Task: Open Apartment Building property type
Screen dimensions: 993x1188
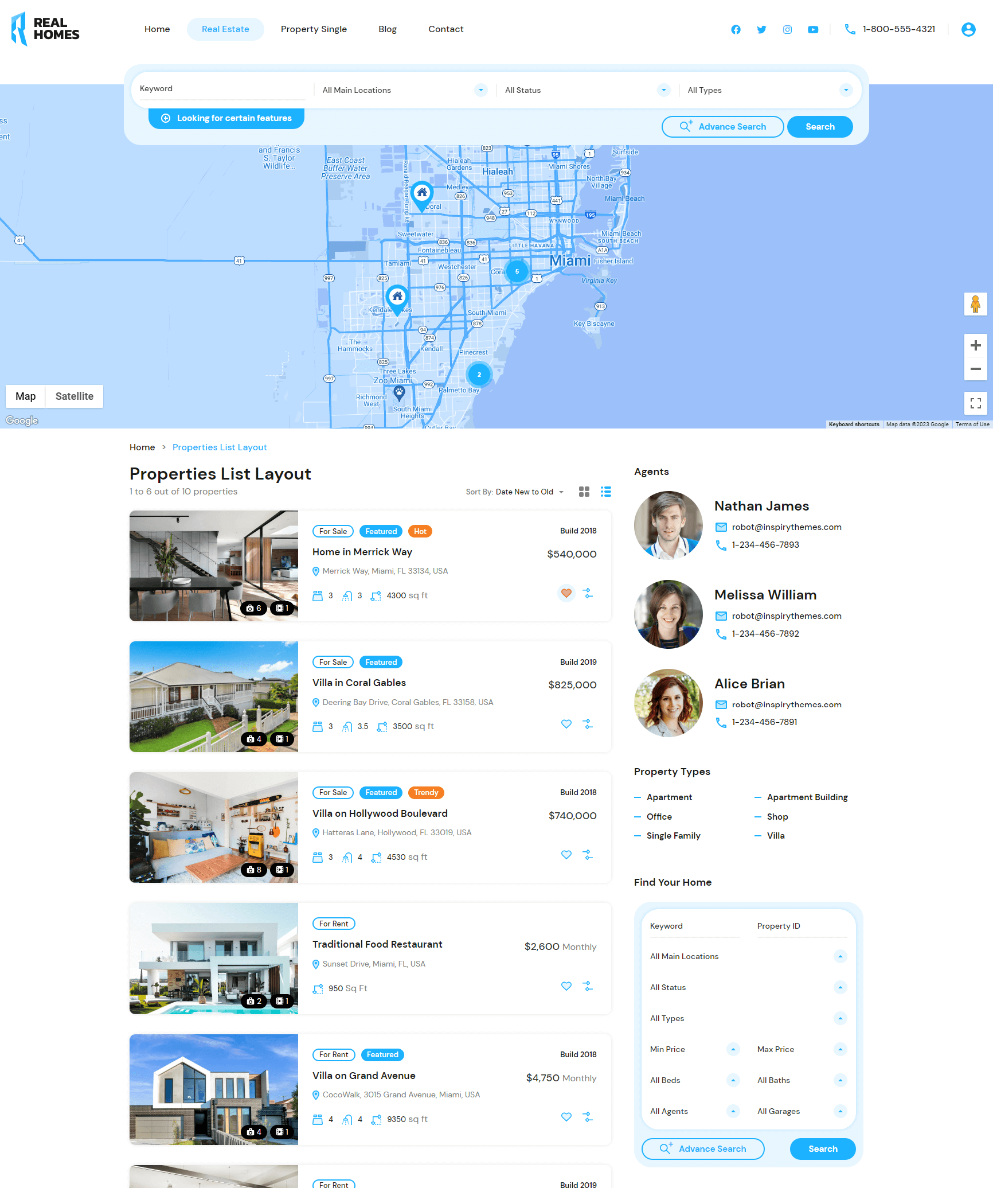Action: 807,797
